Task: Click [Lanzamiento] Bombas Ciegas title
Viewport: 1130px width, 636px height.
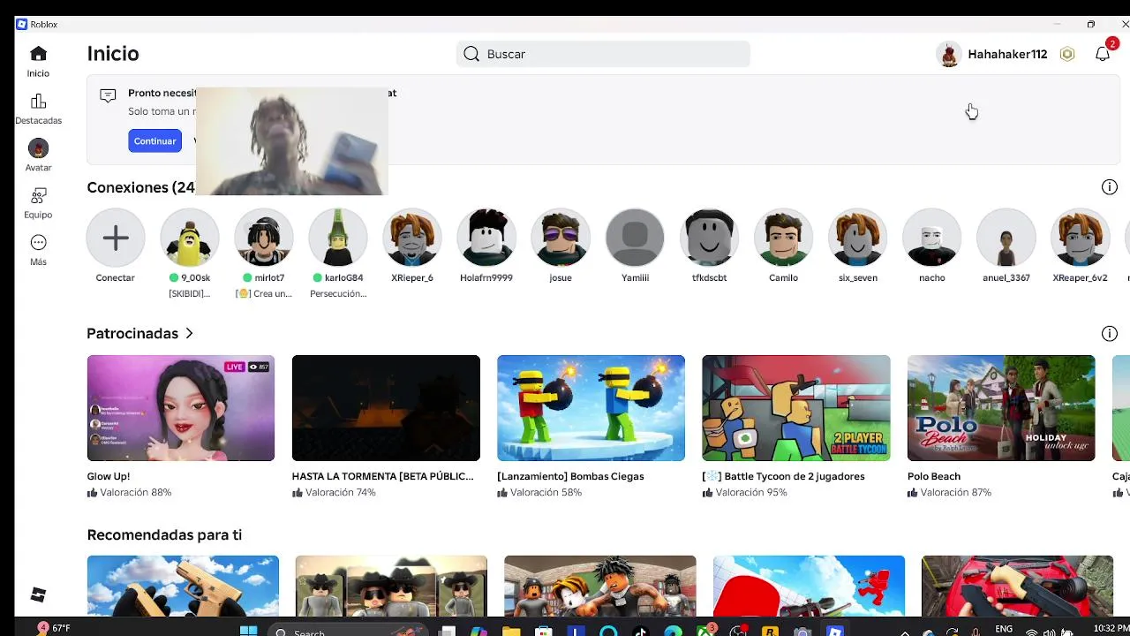Action: pos(570,476)
